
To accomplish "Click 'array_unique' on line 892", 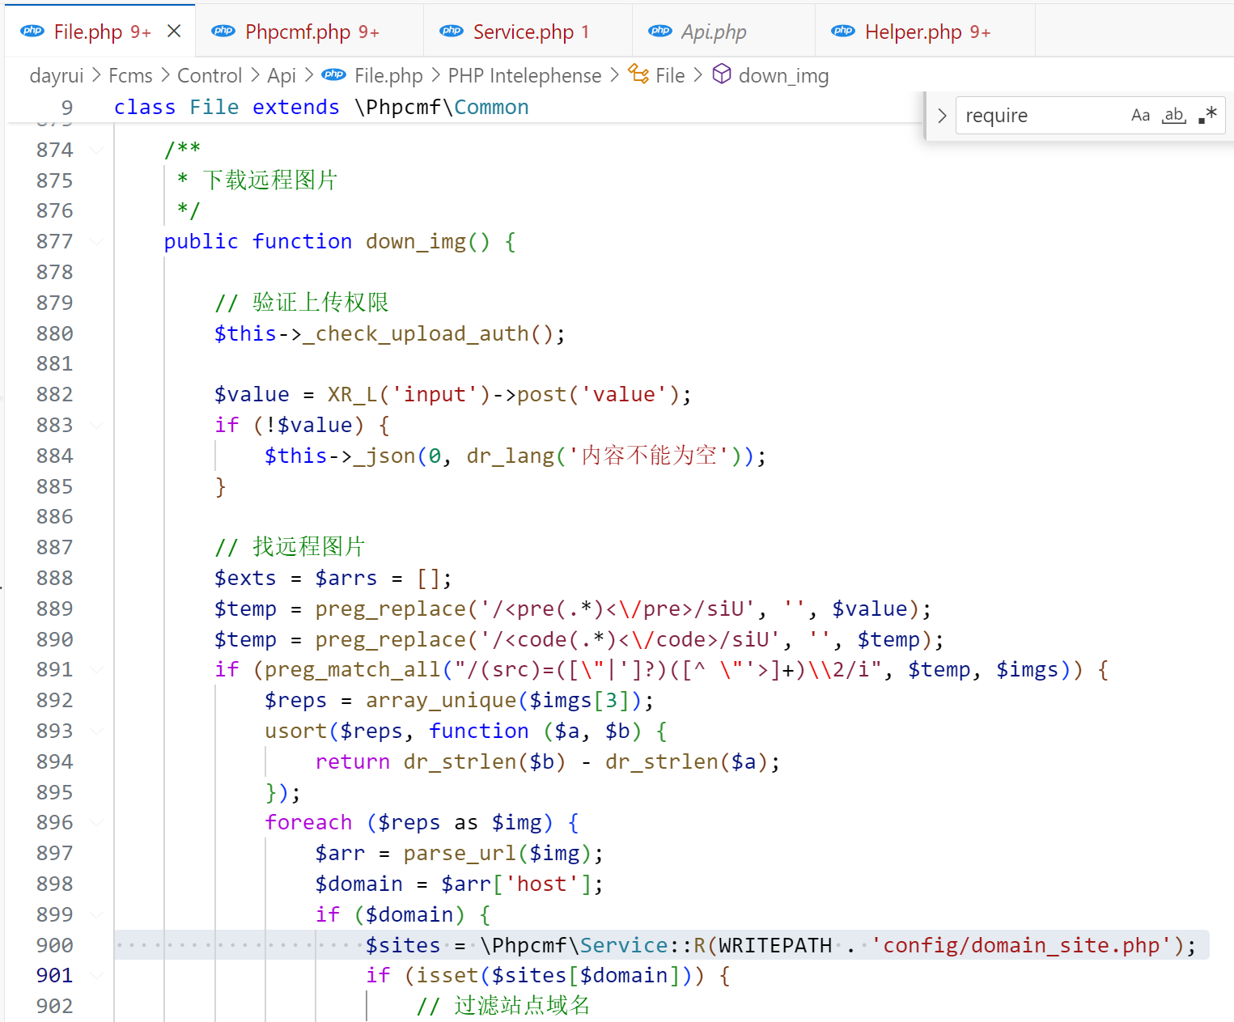I will (441, 700).
